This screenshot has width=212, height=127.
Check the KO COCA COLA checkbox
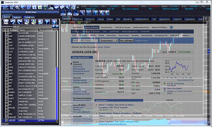pyautogui.click(x=7, y=86)
